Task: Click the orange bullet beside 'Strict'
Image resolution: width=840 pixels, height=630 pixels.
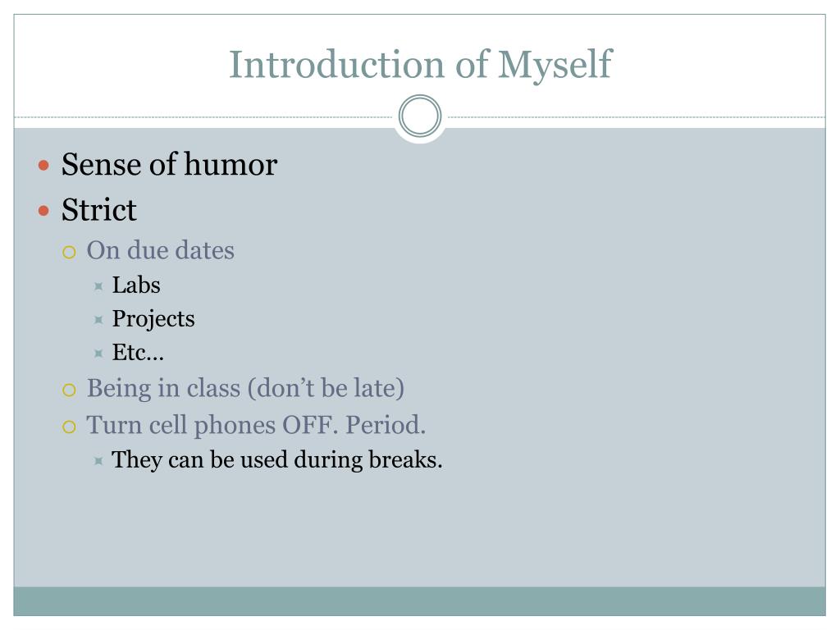Action: [44, 211]
